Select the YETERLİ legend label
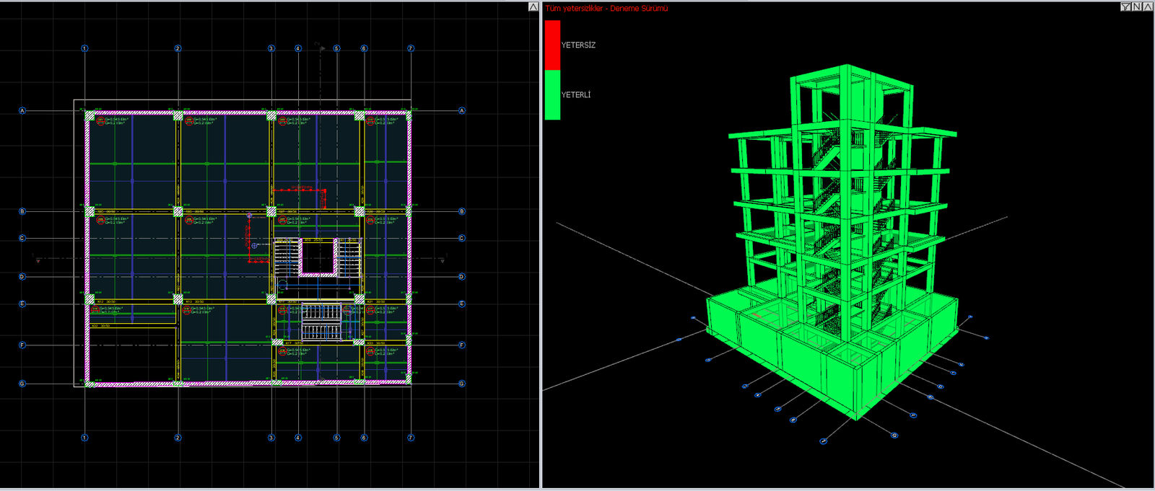 coord(576,95)
